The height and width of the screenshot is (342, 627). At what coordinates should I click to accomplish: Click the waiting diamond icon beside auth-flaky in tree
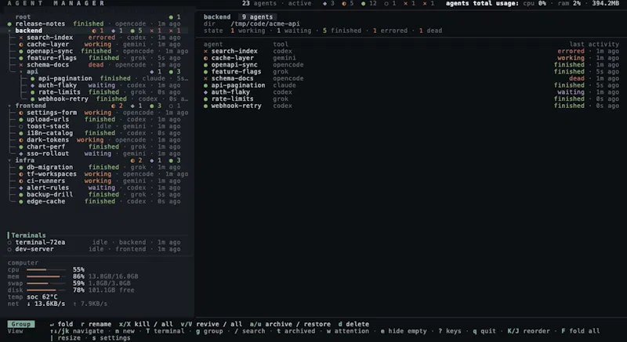pos(32,85)
